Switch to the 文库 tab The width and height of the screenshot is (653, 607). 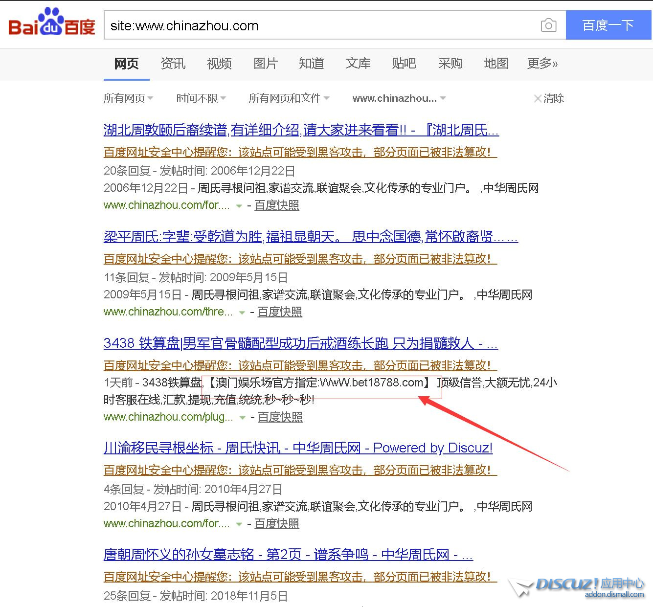pos(358,64)
